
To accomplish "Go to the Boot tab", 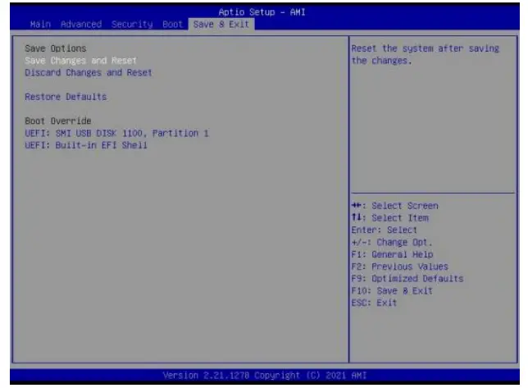I will (x=172, y=25).
